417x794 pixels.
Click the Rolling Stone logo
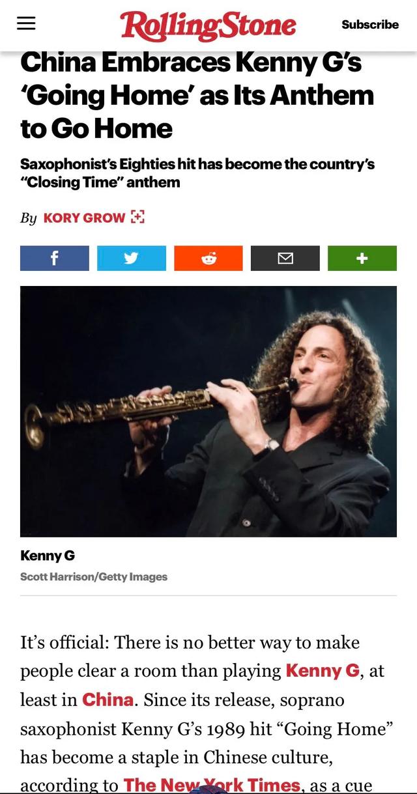click(208, 25)
